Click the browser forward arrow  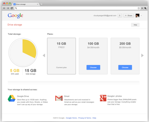click(x=8, y=8)
